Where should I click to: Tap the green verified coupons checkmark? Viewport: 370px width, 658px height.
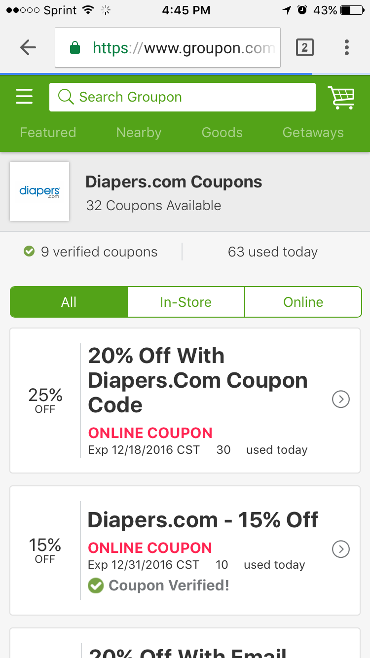(29, 252)
